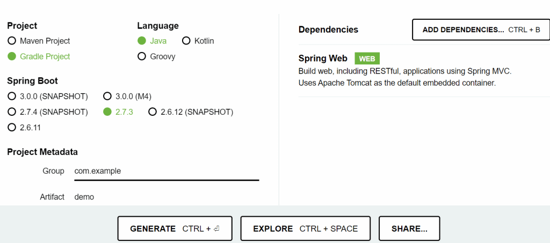Select Spring Boot 2.7.3 version
The width and height of the screenshot is (550, 243).
107,112
